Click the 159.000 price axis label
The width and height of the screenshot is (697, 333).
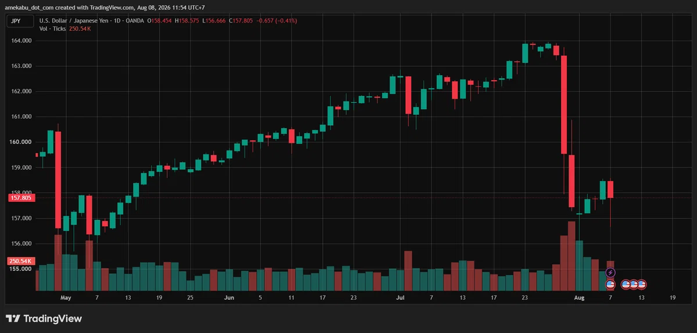[x=22, y=168]
